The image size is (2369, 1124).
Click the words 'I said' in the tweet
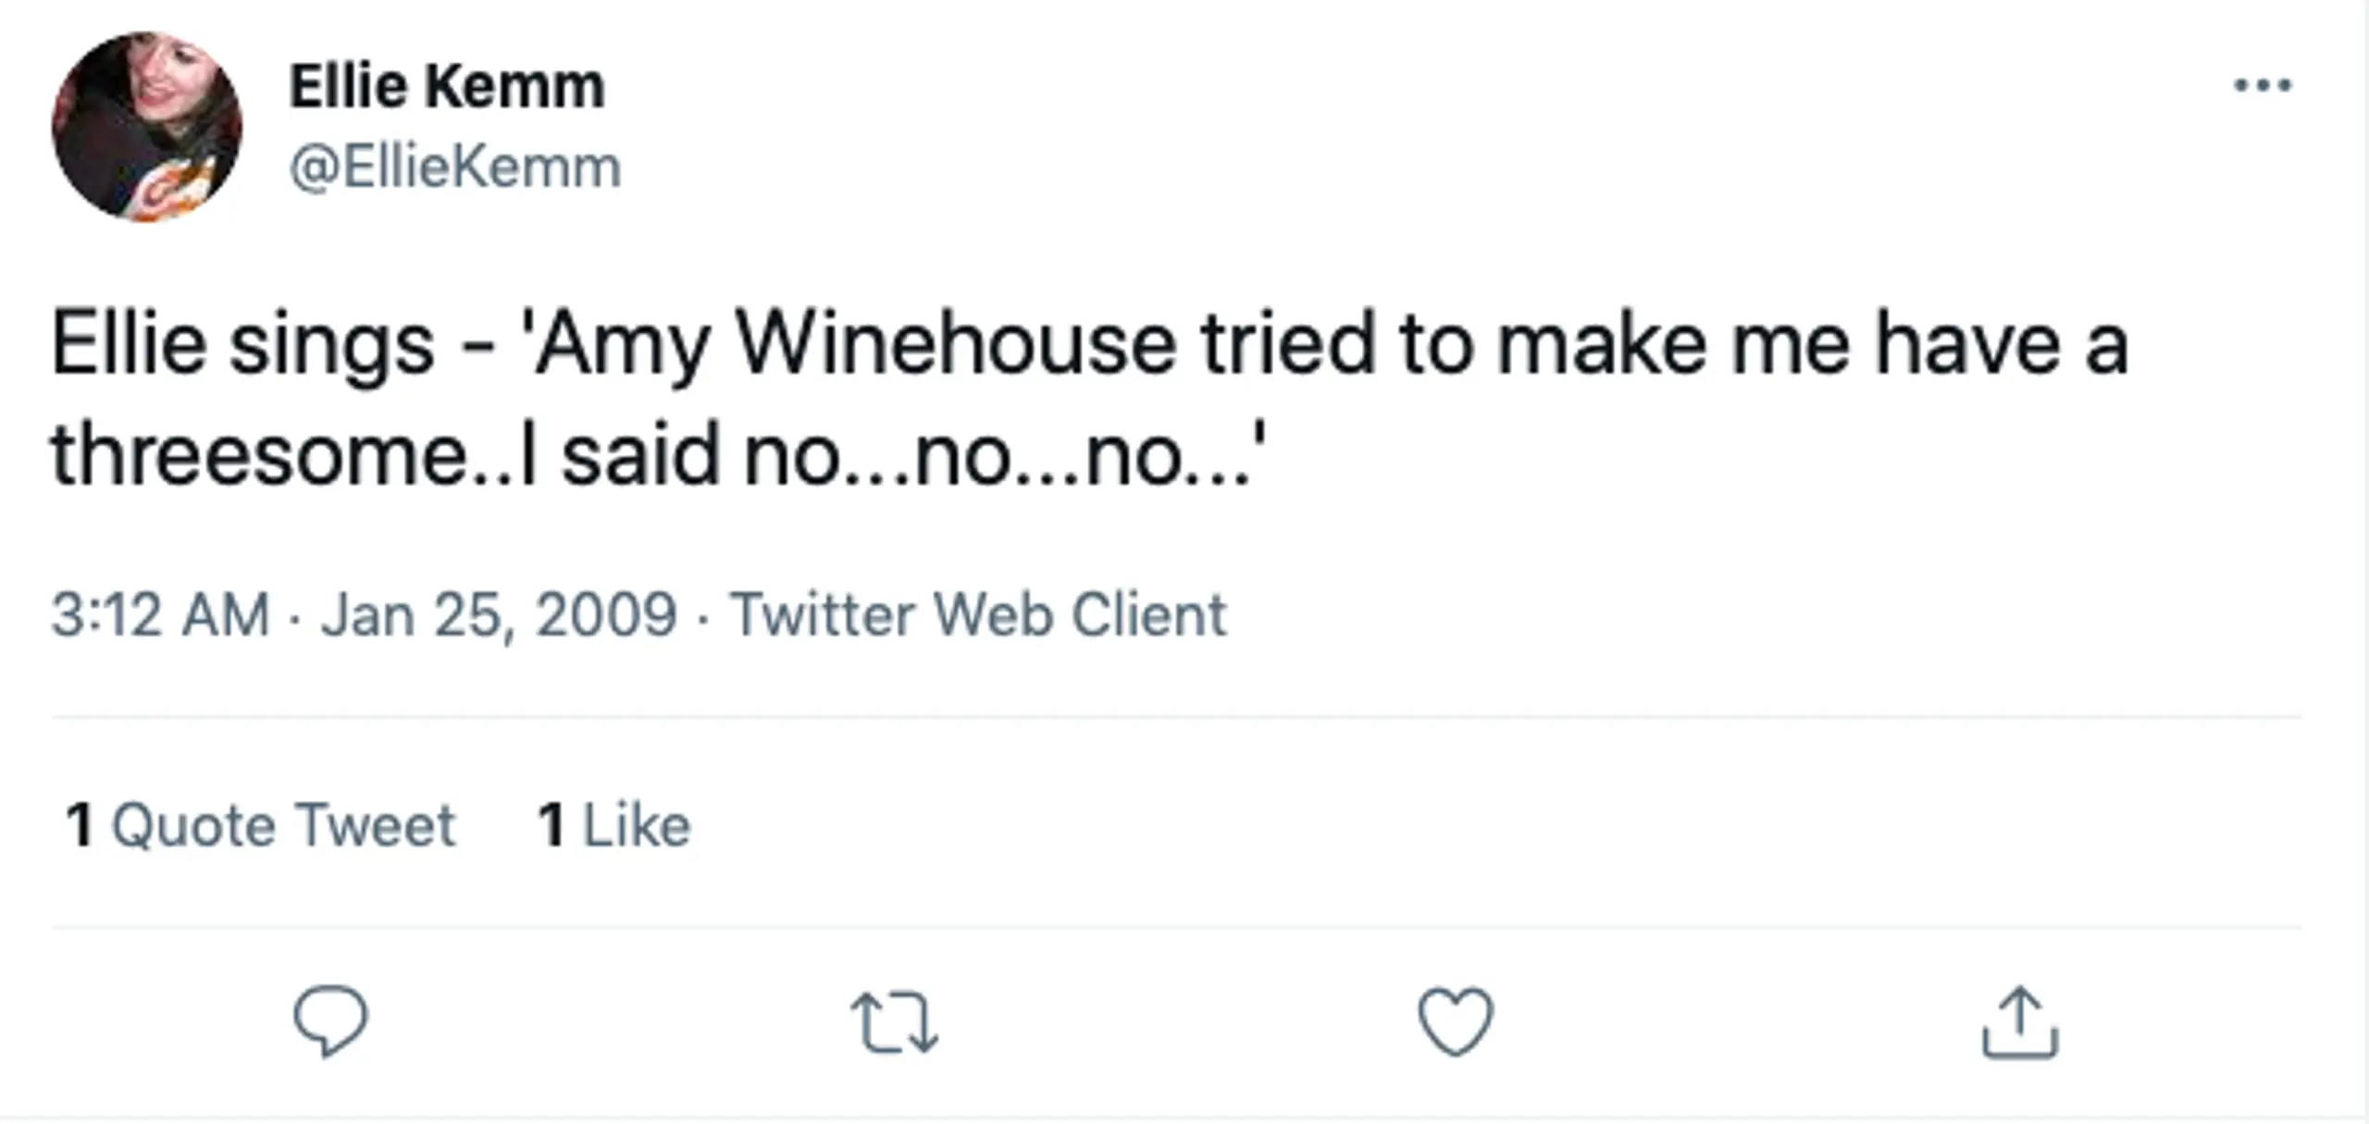point(620,454)
